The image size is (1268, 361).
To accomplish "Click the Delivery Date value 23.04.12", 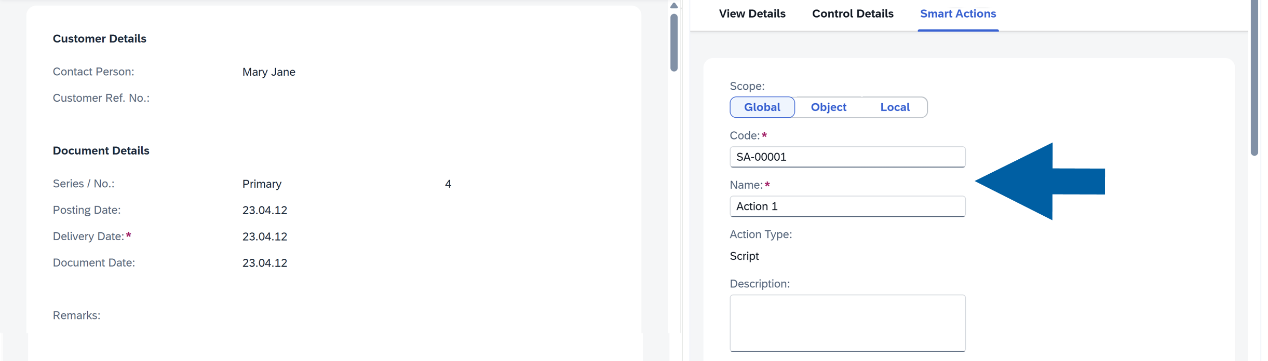I will pyautogui.click(x=264, y=236).
